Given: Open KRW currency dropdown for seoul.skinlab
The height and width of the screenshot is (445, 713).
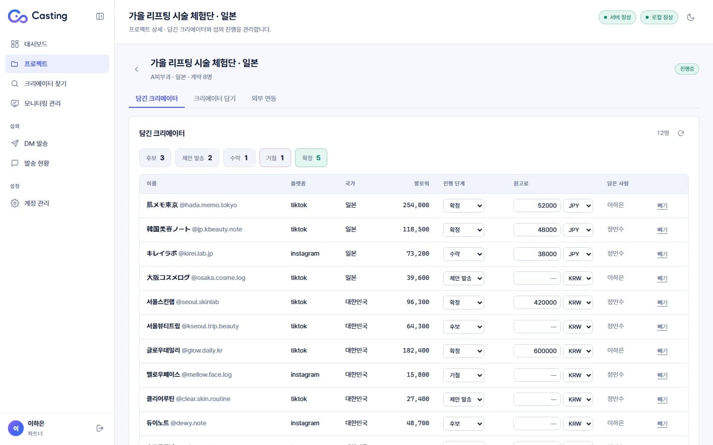Looking at the screenshot, I should pos(578,303).
